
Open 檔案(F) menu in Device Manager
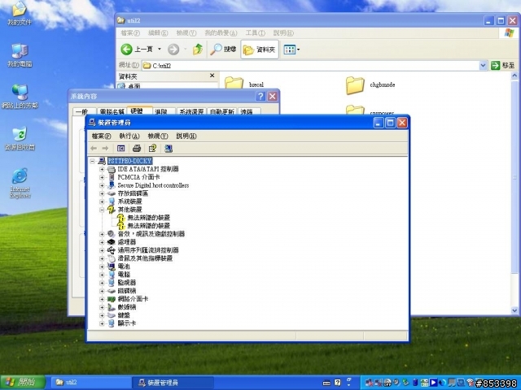101,136
